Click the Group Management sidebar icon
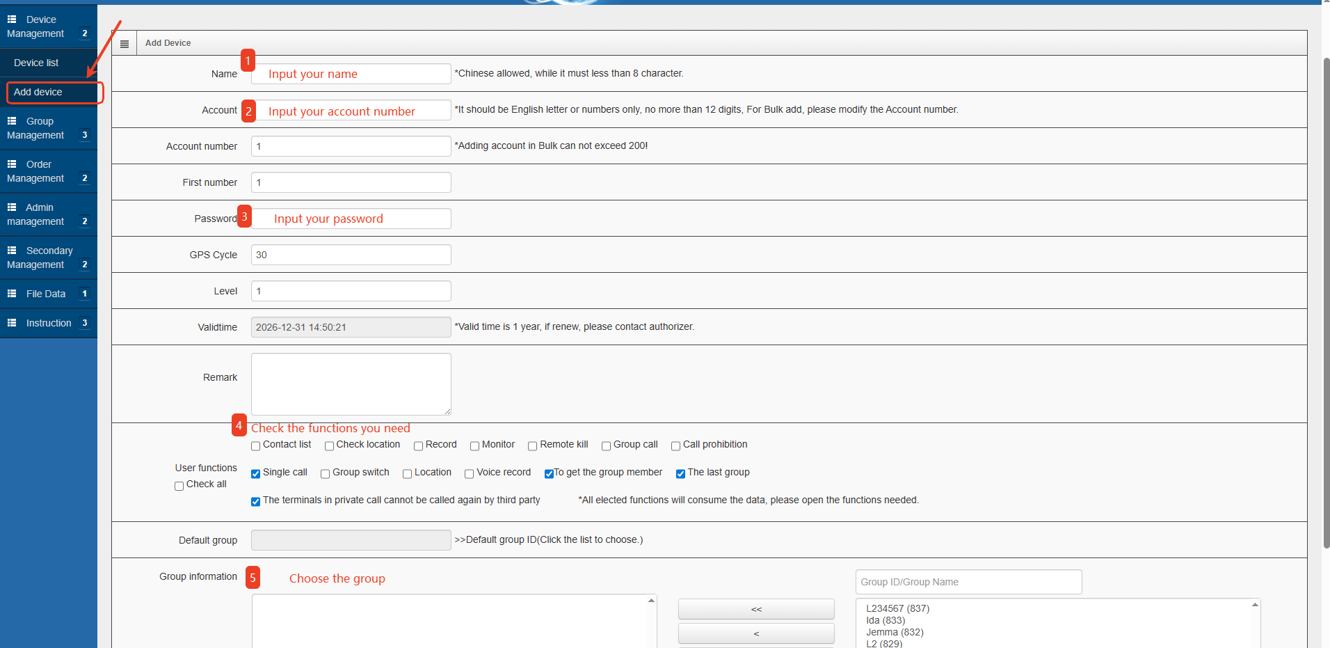This screenshot has width=1330, height=648. coord(11,121)
